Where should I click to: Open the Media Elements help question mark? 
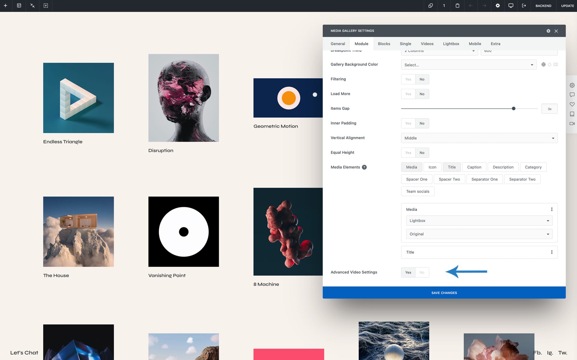(364, 167)
